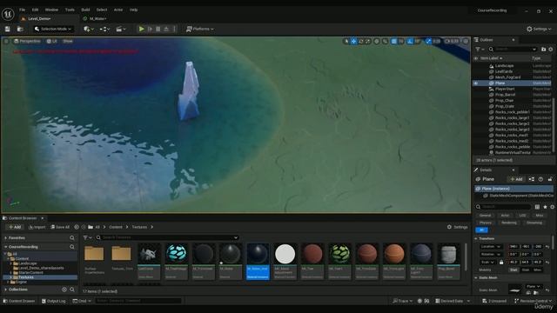Select PlayerStart in the Outliner
The image size is (557, 313).
pos(505,89)
